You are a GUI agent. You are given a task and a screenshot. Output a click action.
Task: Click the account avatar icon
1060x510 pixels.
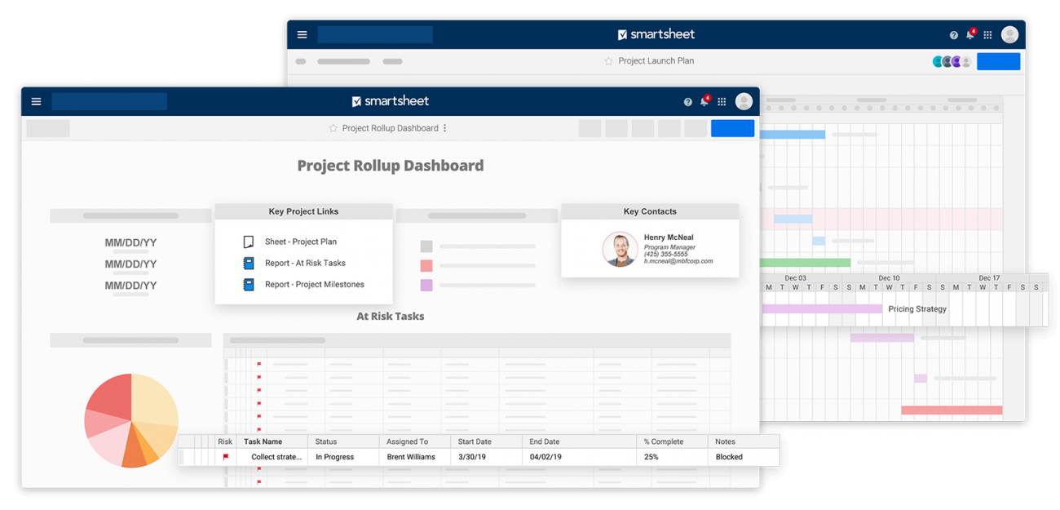point(744,101)
